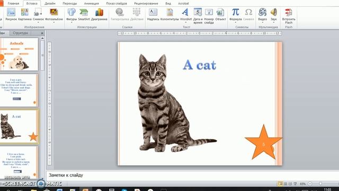Open the Word taskbar icon
Viewport: 339px width, 191px height.
(x=59, y=190)
